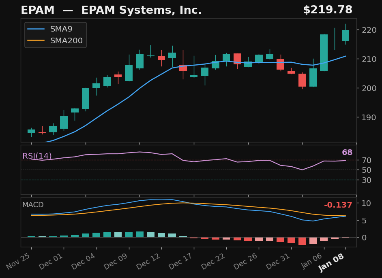
Task: Click the $219.78 price label
Action: (328, 10)
